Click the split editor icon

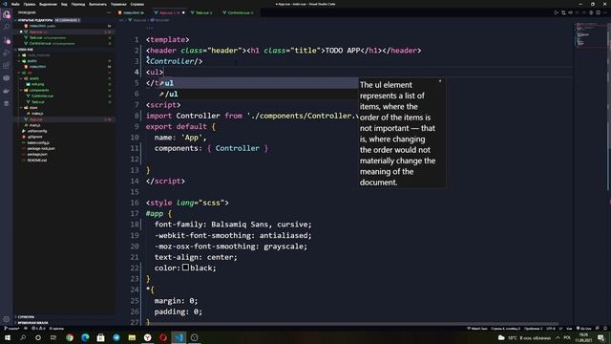coord(599,12)
